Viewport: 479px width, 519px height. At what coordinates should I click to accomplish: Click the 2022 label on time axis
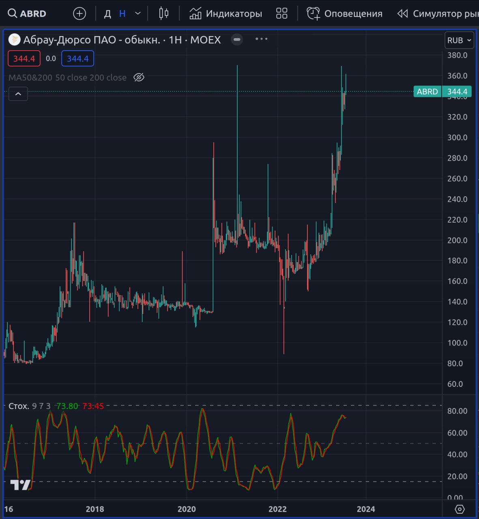point(278,509)
